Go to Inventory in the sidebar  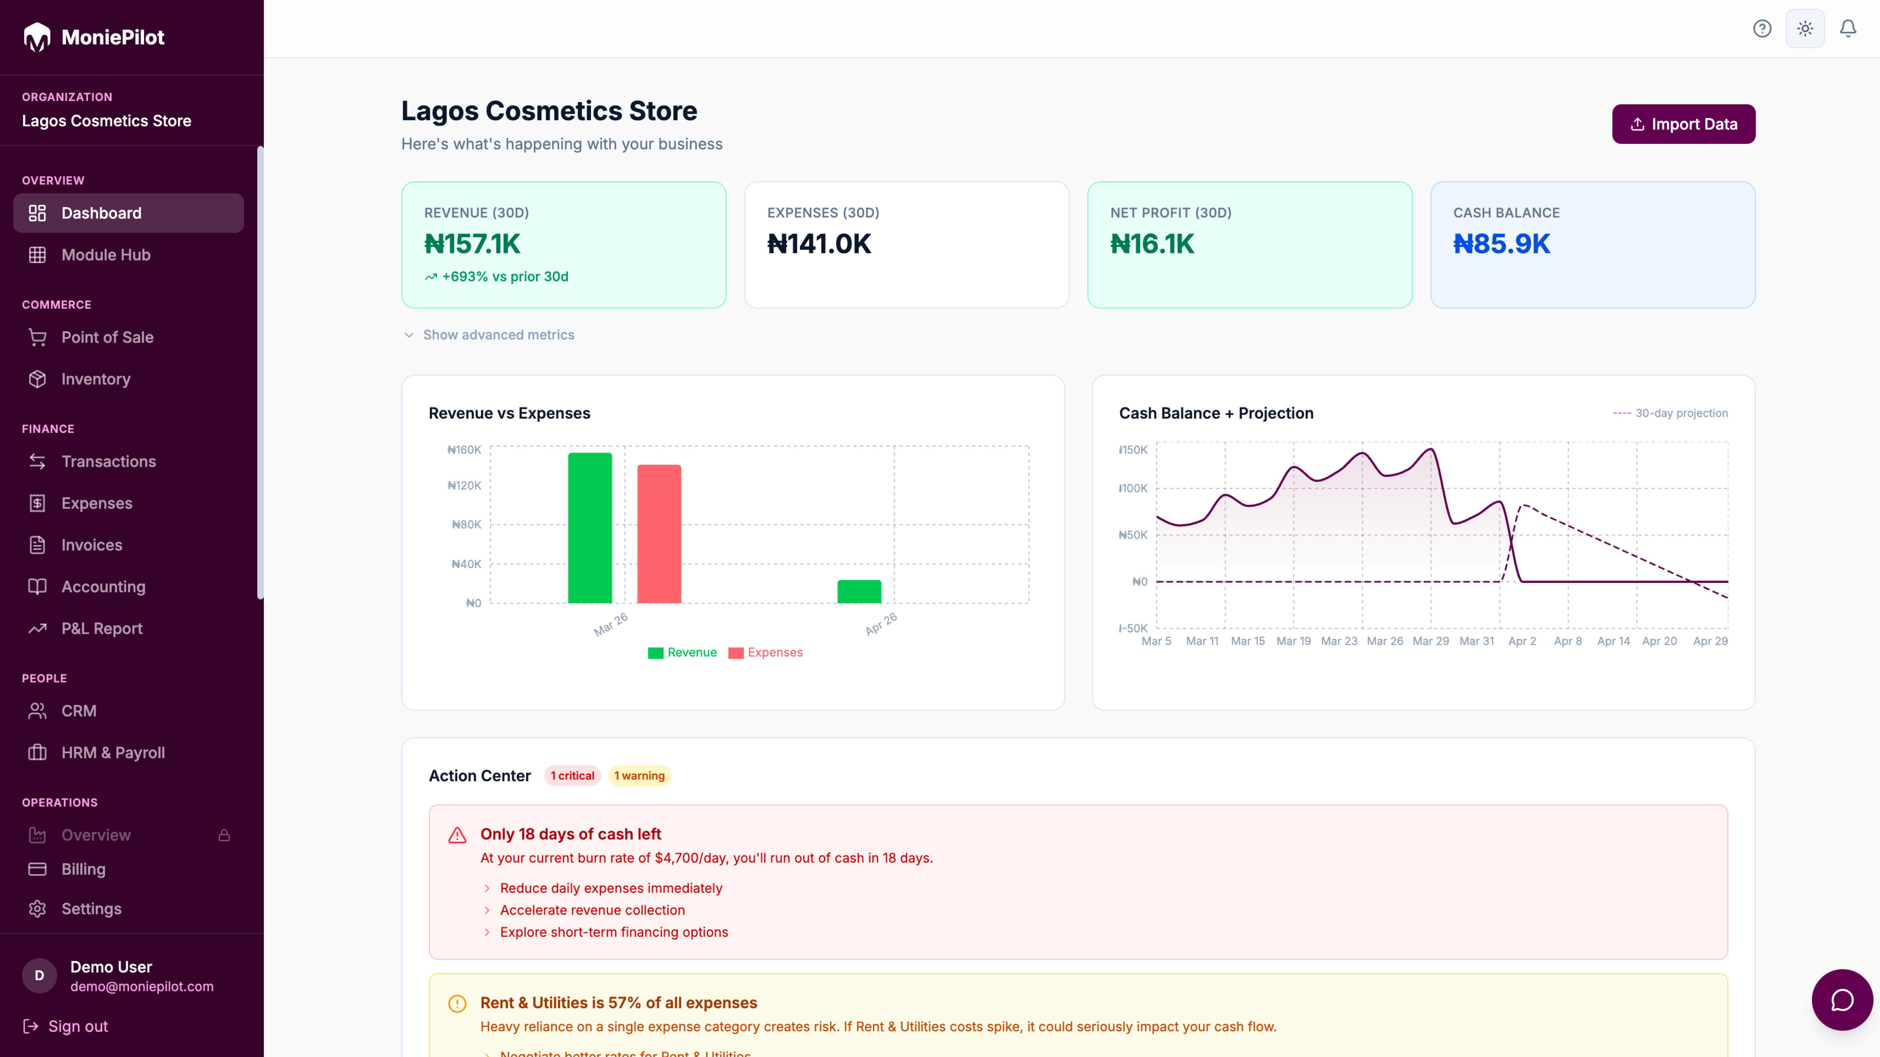pos(95,378)
